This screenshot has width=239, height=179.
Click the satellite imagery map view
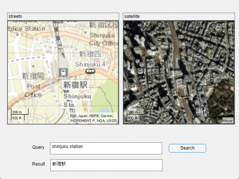tap(179, 72)
